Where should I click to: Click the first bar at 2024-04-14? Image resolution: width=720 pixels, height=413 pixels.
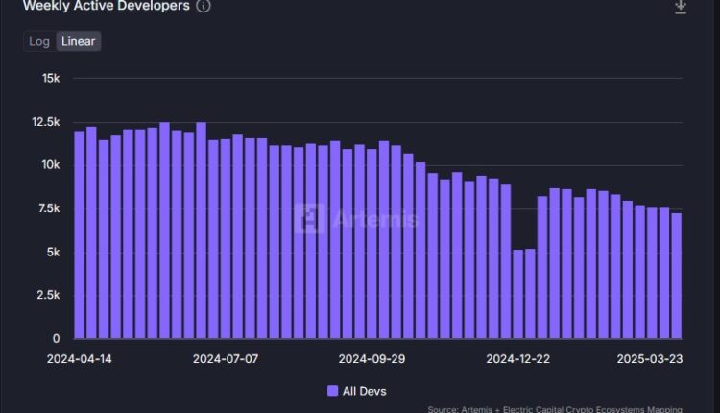click(80, 235)
